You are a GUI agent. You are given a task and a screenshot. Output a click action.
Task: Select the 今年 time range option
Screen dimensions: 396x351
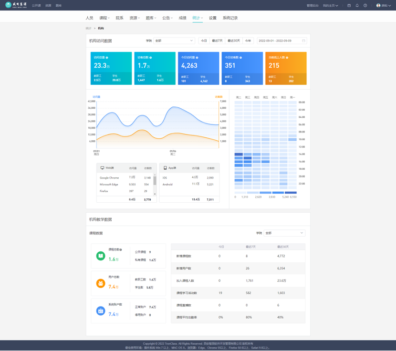click(x=248, y=41)
